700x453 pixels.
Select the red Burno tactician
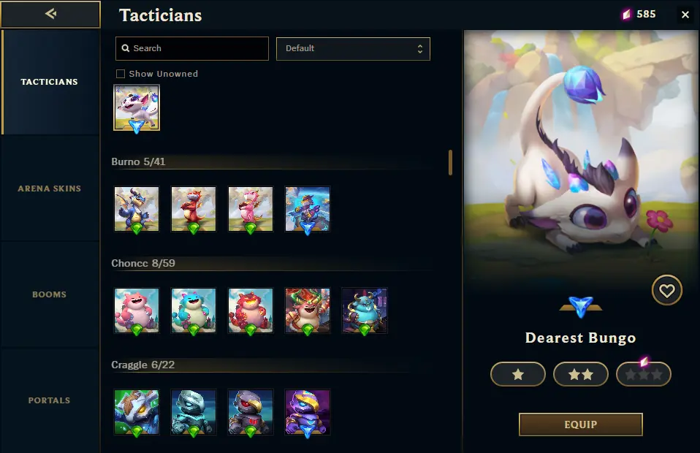pos(194,209)
